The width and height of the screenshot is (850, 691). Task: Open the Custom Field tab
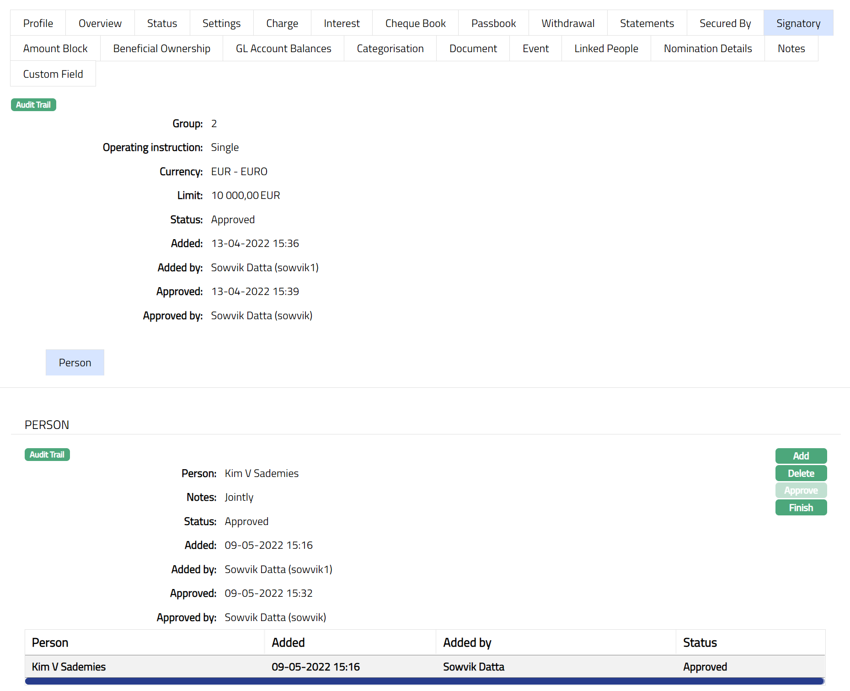(x=53, y=74)
